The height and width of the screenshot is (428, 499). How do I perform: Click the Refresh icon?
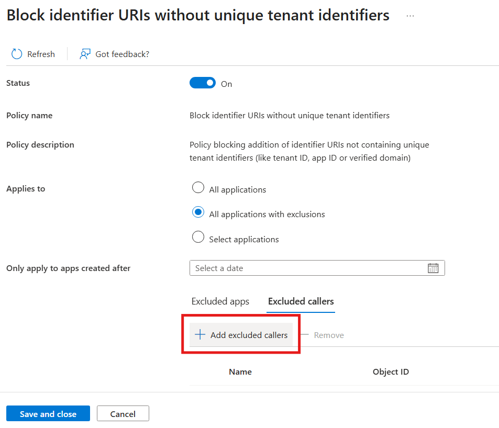tap(16, 54)
